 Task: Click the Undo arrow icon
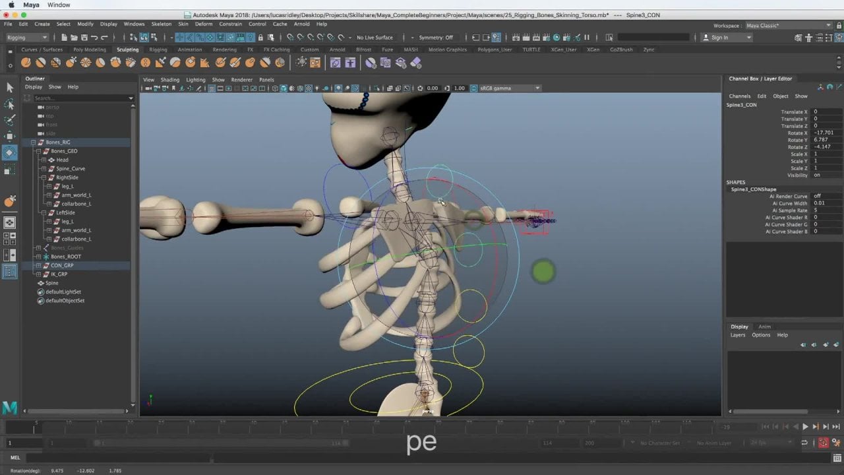click(x=94, y=38)
